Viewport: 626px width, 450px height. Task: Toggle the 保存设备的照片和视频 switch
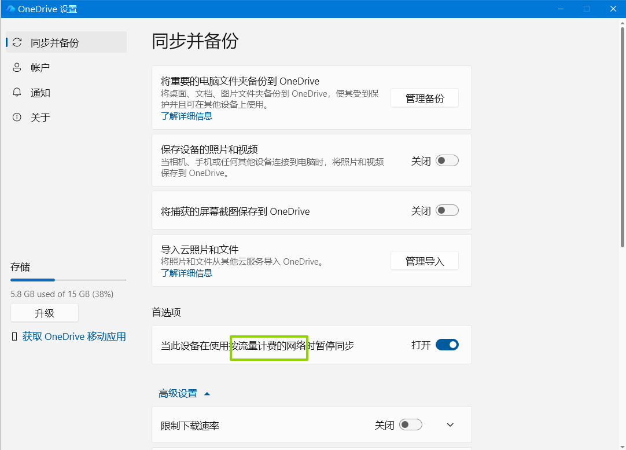pos(447,160)
